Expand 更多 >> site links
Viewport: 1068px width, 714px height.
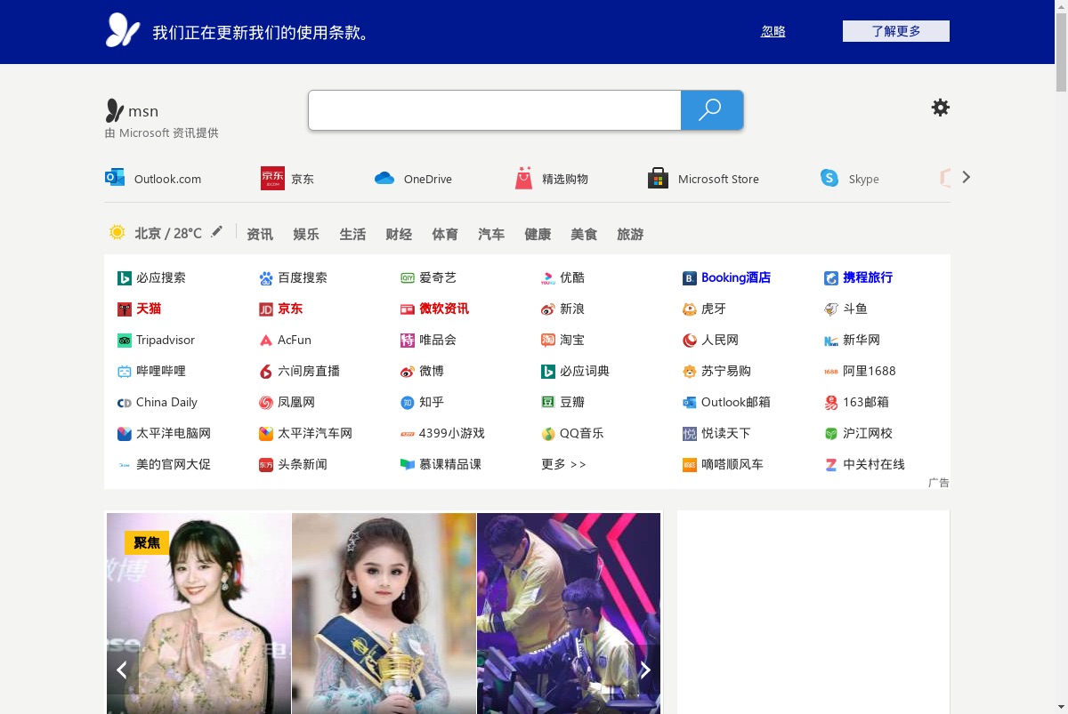[x=563, y=464]
